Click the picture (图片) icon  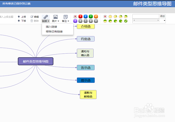pos(55,17)
